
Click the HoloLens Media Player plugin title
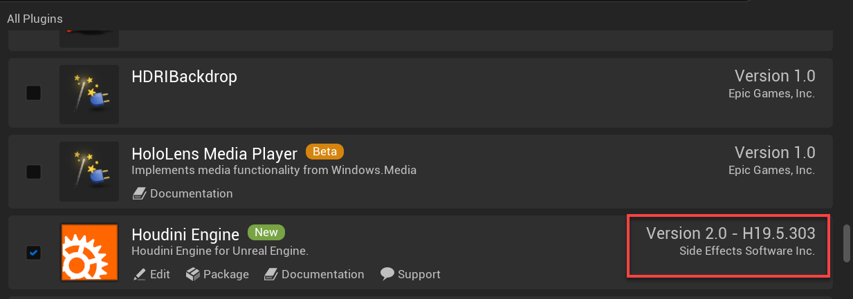214,153
